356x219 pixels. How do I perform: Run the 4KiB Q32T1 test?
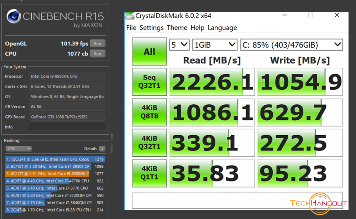150,143
